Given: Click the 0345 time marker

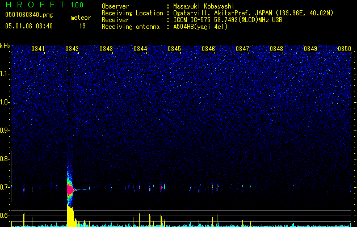Looking at the screenshot, I should (174, 49).
